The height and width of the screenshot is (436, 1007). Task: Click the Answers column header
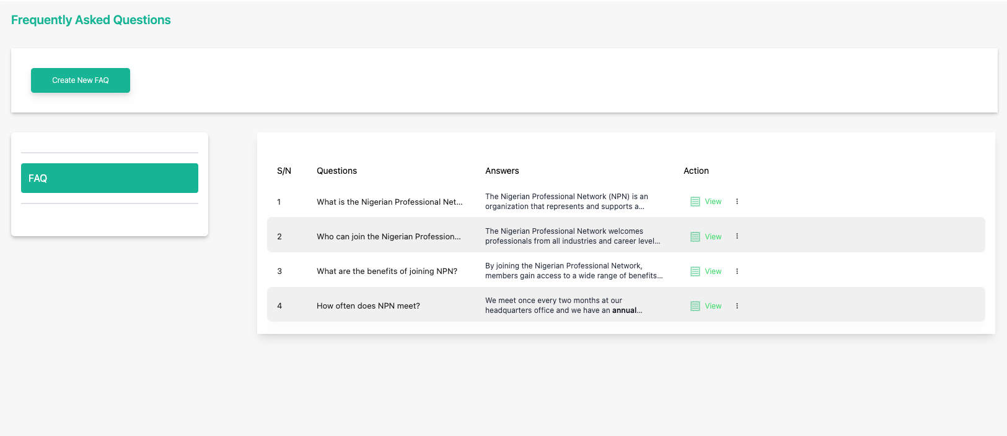[x=502, y=171]
